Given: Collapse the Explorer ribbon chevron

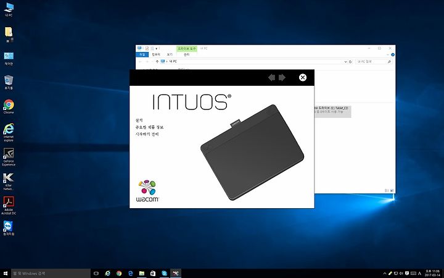Looking at the screenshot, I should (388, 55).
